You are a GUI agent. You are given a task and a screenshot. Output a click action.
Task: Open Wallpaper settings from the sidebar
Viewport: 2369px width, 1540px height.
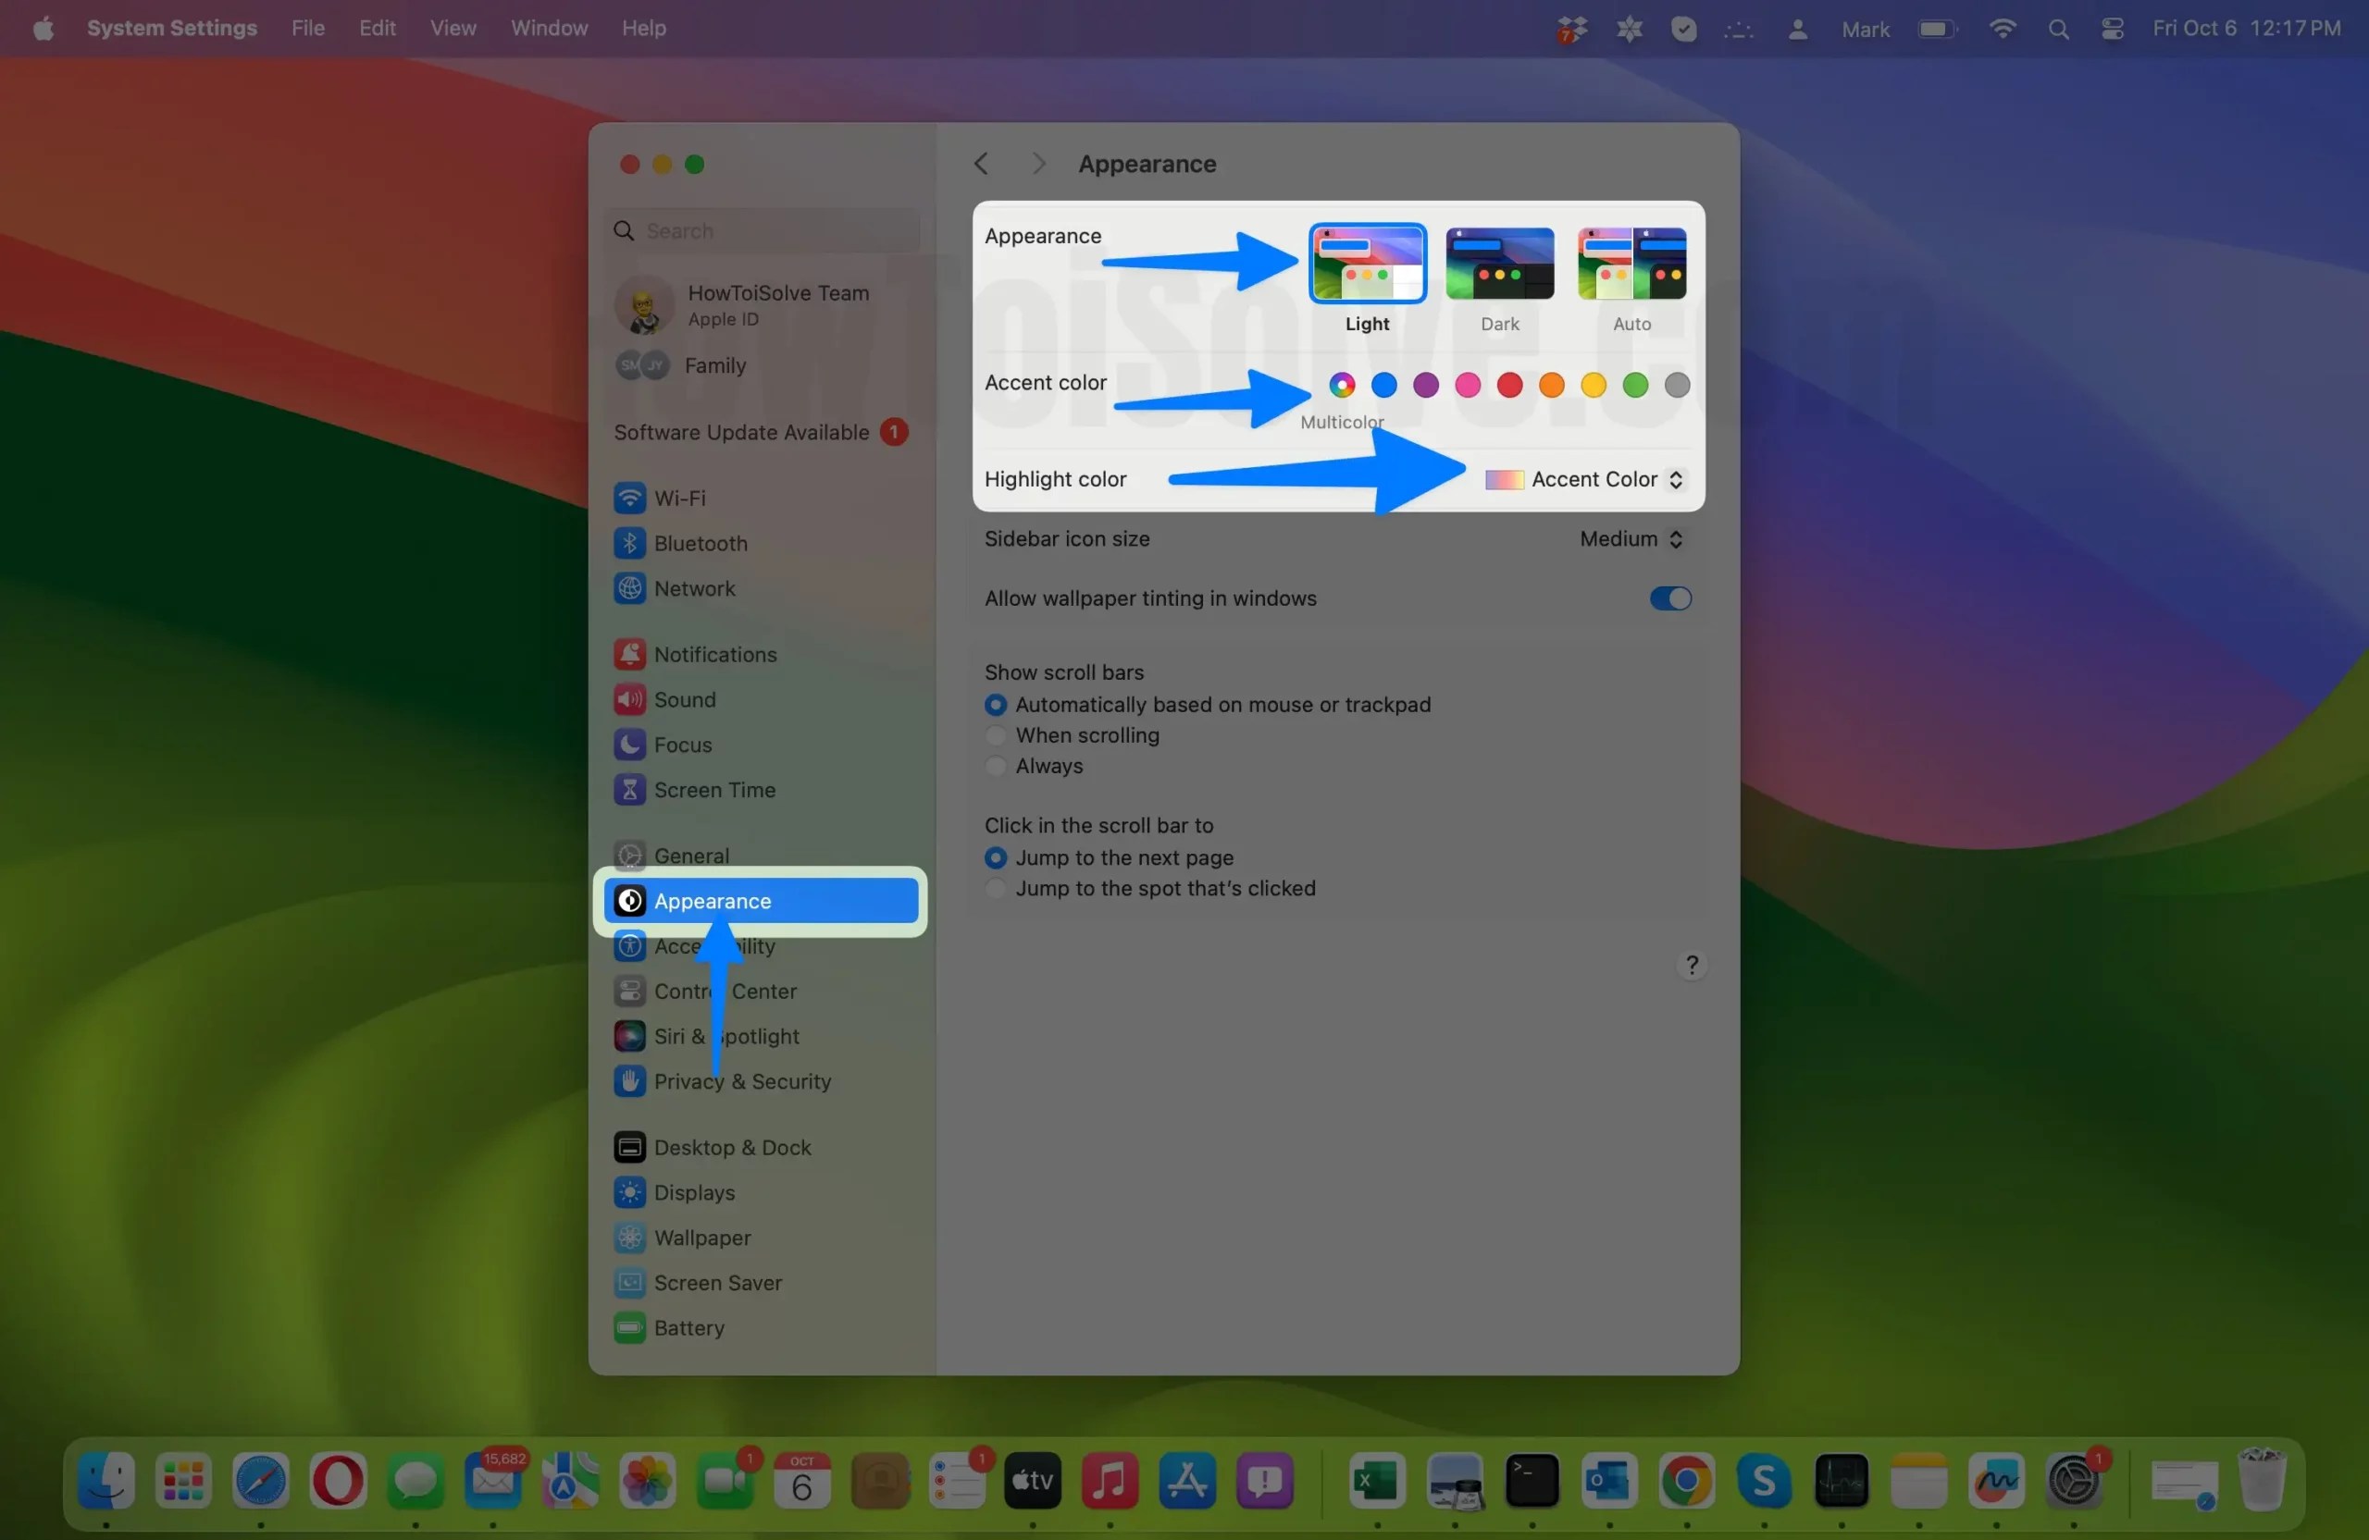coord(702,1237)
